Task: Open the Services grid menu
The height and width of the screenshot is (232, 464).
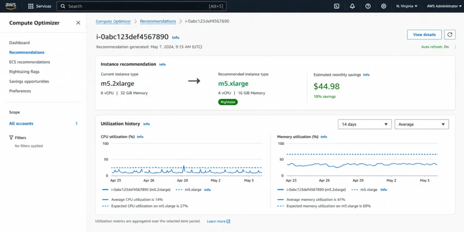Action: (39, 6)
